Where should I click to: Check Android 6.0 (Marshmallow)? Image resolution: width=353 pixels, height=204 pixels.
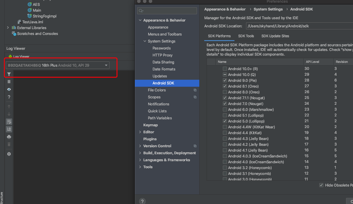click(x=225, y=109)
